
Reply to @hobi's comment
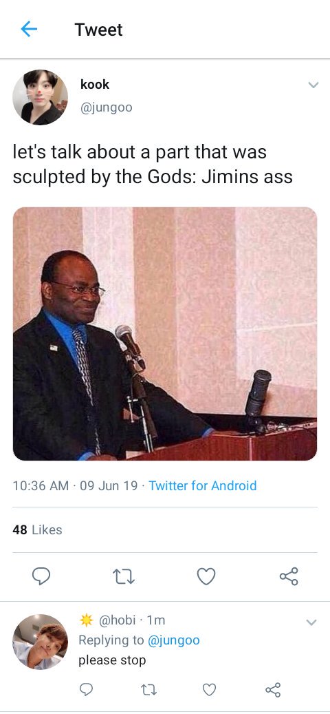pyautogui.click(x=87, y=690)
